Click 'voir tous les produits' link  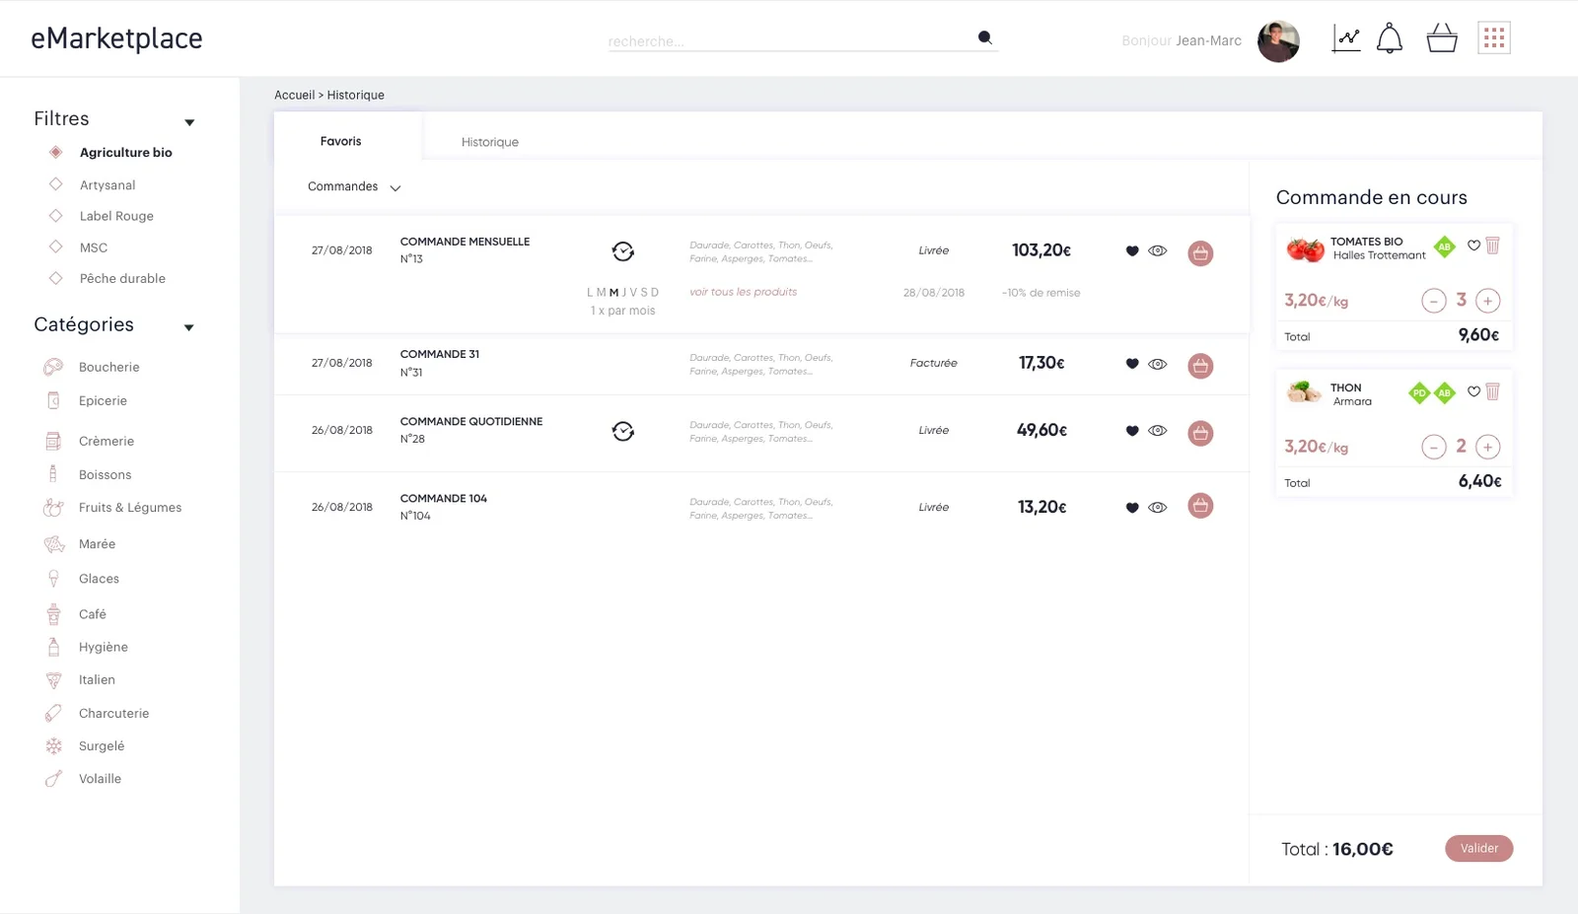coord(743,292)
